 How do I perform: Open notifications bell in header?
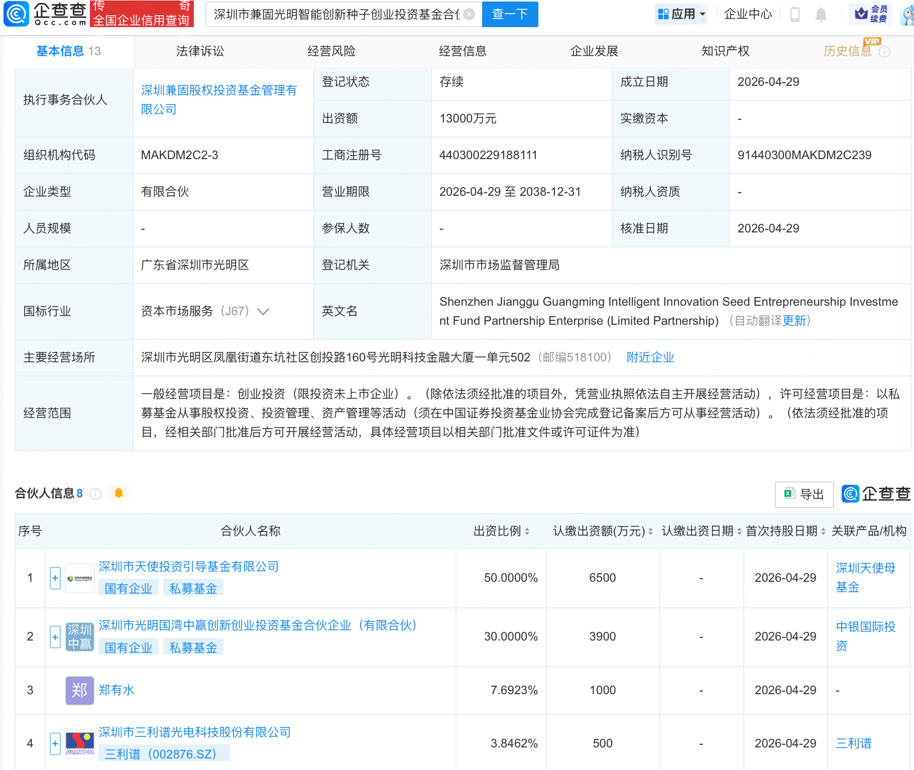(x=821, y=14)
